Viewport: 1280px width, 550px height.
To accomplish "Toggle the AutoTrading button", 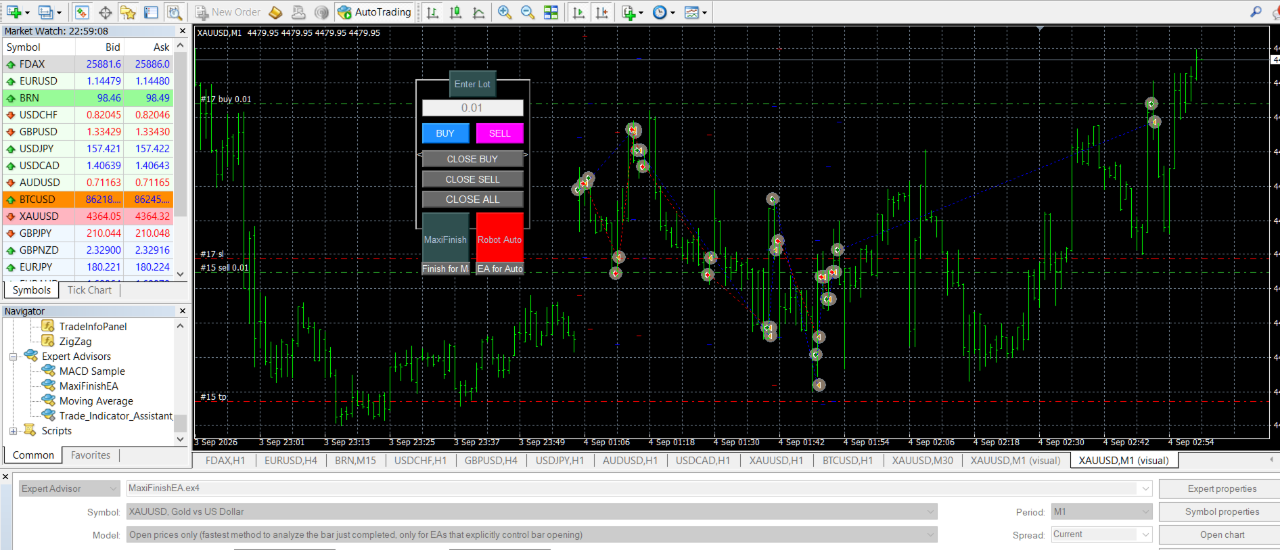I will 375,12.
